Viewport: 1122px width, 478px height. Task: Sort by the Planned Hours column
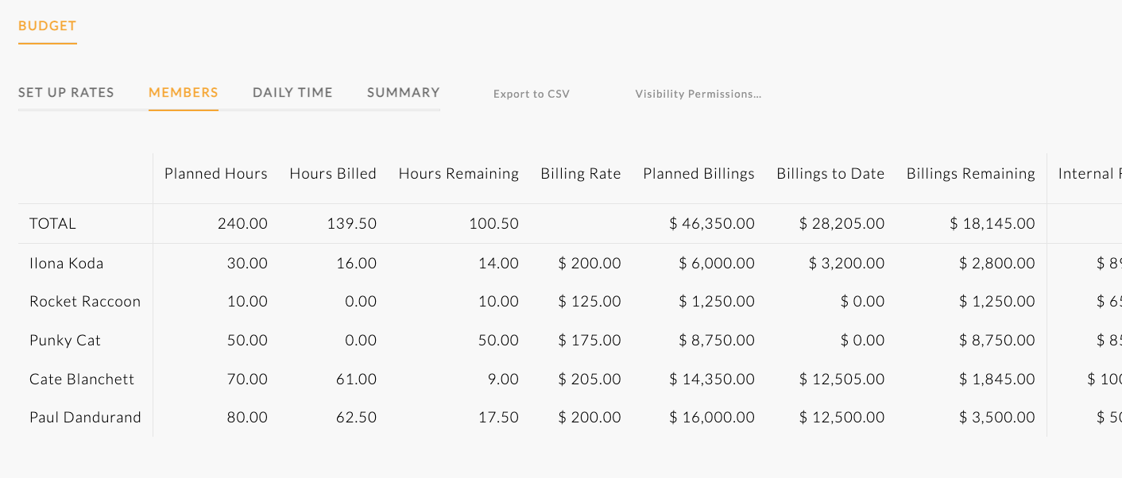pyautogui.click(x=215, y=173)
